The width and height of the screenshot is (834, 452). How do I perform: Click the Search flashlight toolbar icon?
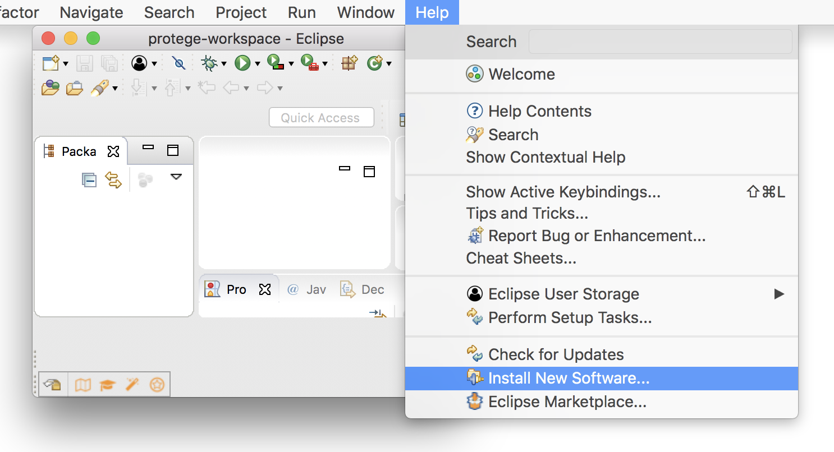[100, 87]
